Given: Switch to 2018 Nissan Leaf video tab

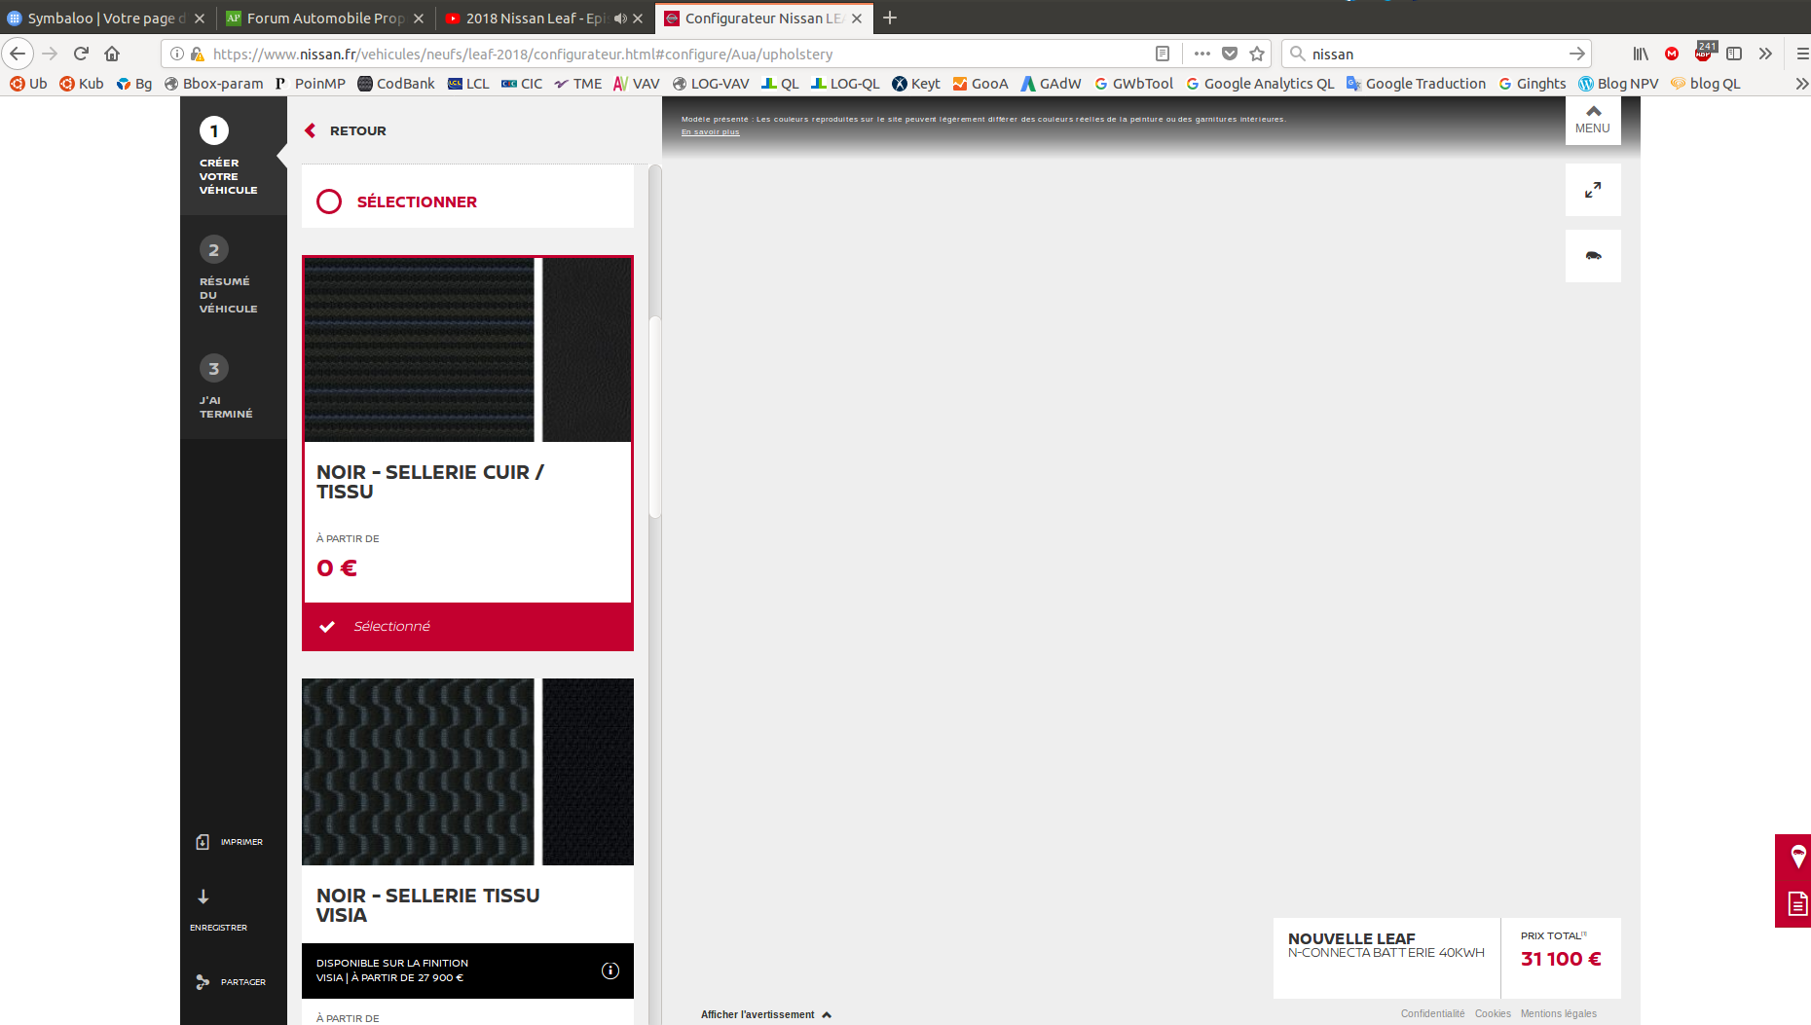Looking at the screenshot, I should (543, 18).
